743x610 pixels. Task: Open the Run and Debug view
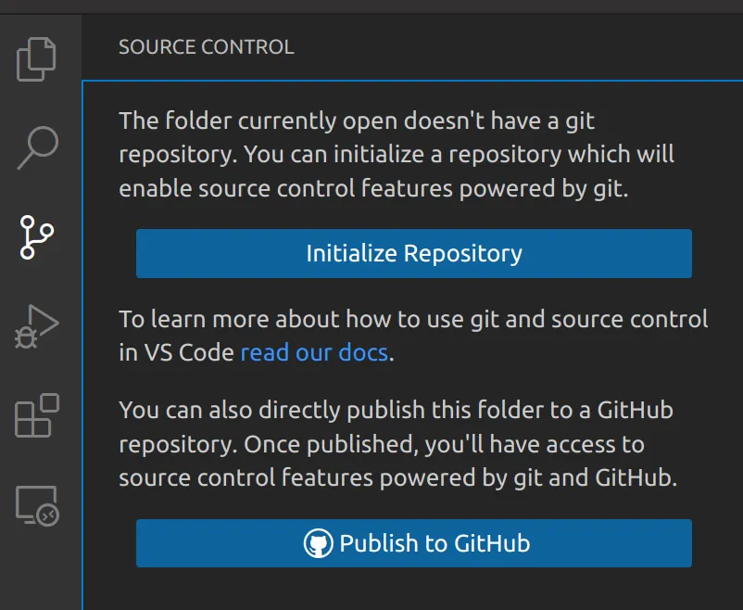pos(37,326)
